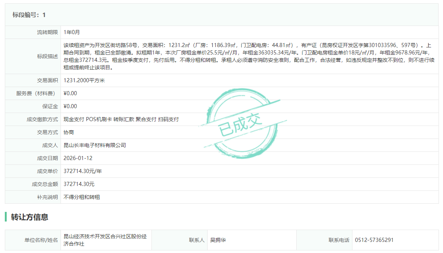Click the 转让方信息 section heading
The image size is (443, 253).
tap(30, 217)
